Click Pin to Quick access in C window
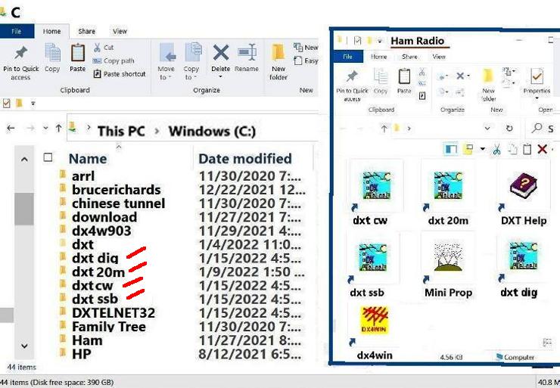Screen dimensions: 560x388 (x=20, y=64)
